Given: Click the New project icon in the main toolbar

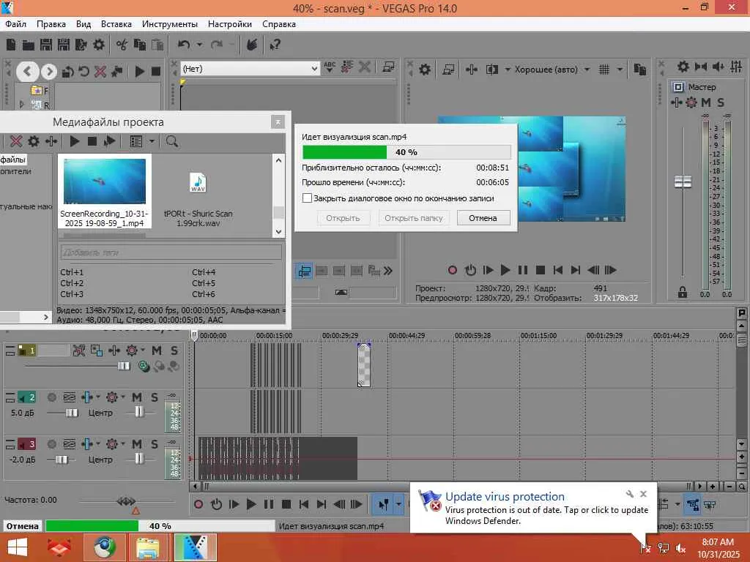Looking at the screenshot, I should coord(11,45).
